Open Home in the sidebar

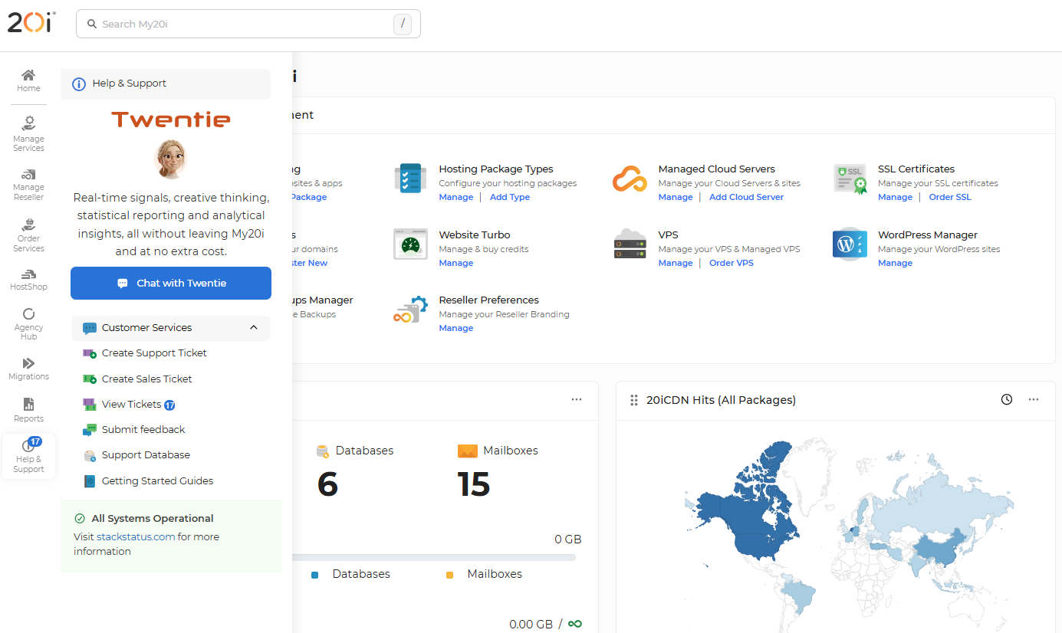[x=28, y=80]
